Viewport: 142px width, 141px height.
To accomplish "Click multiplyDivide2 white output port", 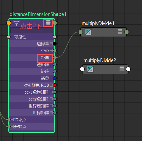I will pos(128,69).
